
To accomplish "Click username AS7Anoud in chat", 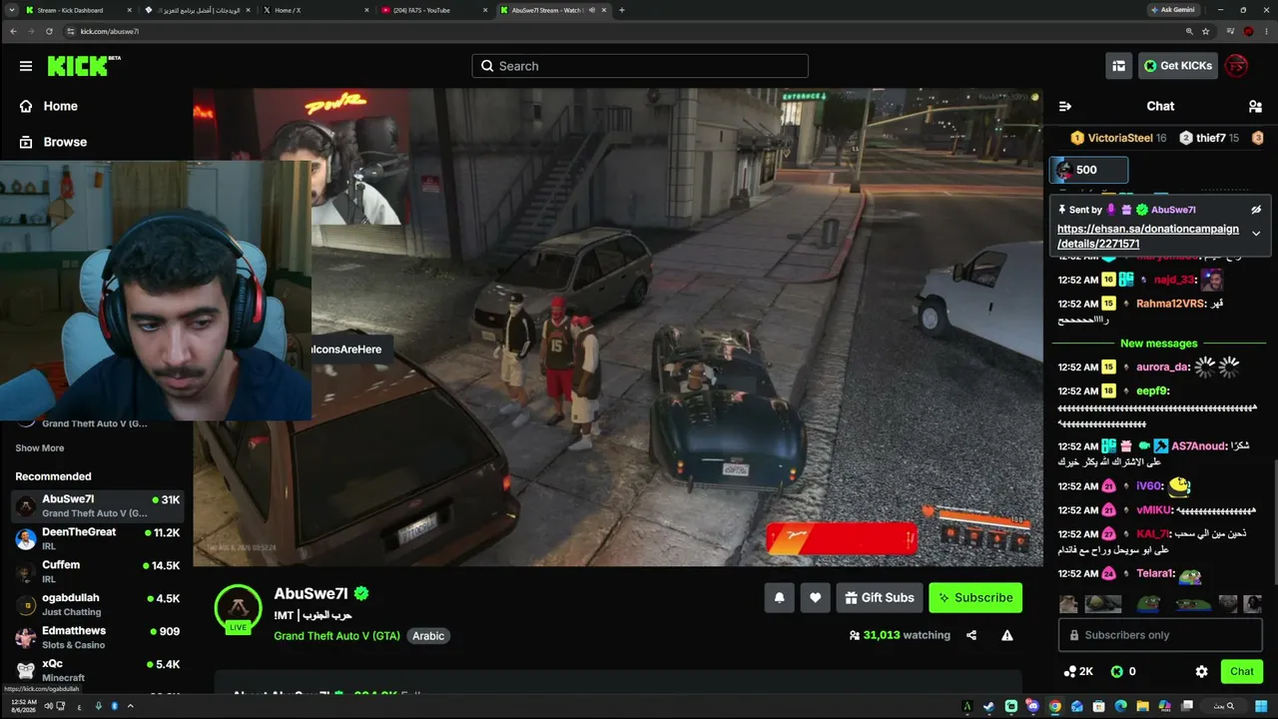I will pos(1199,446).
